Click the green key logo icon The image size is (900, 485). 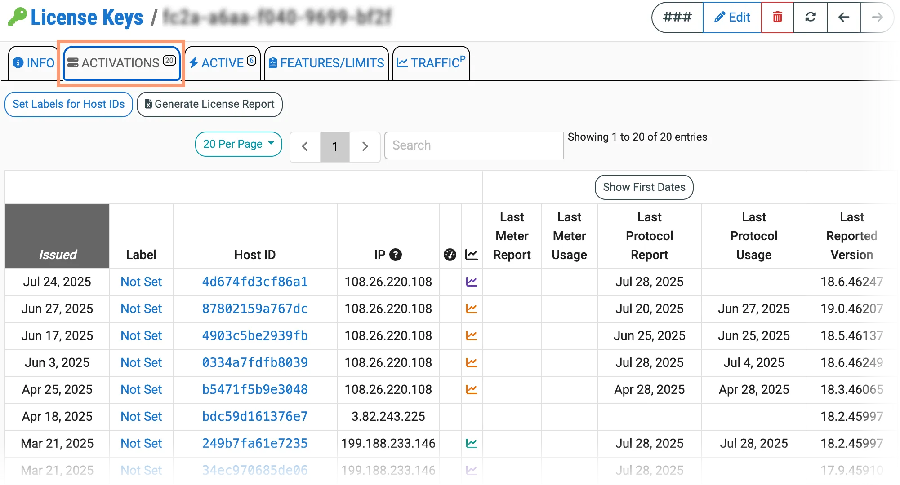pyautogui.click(x=17, y=17)
